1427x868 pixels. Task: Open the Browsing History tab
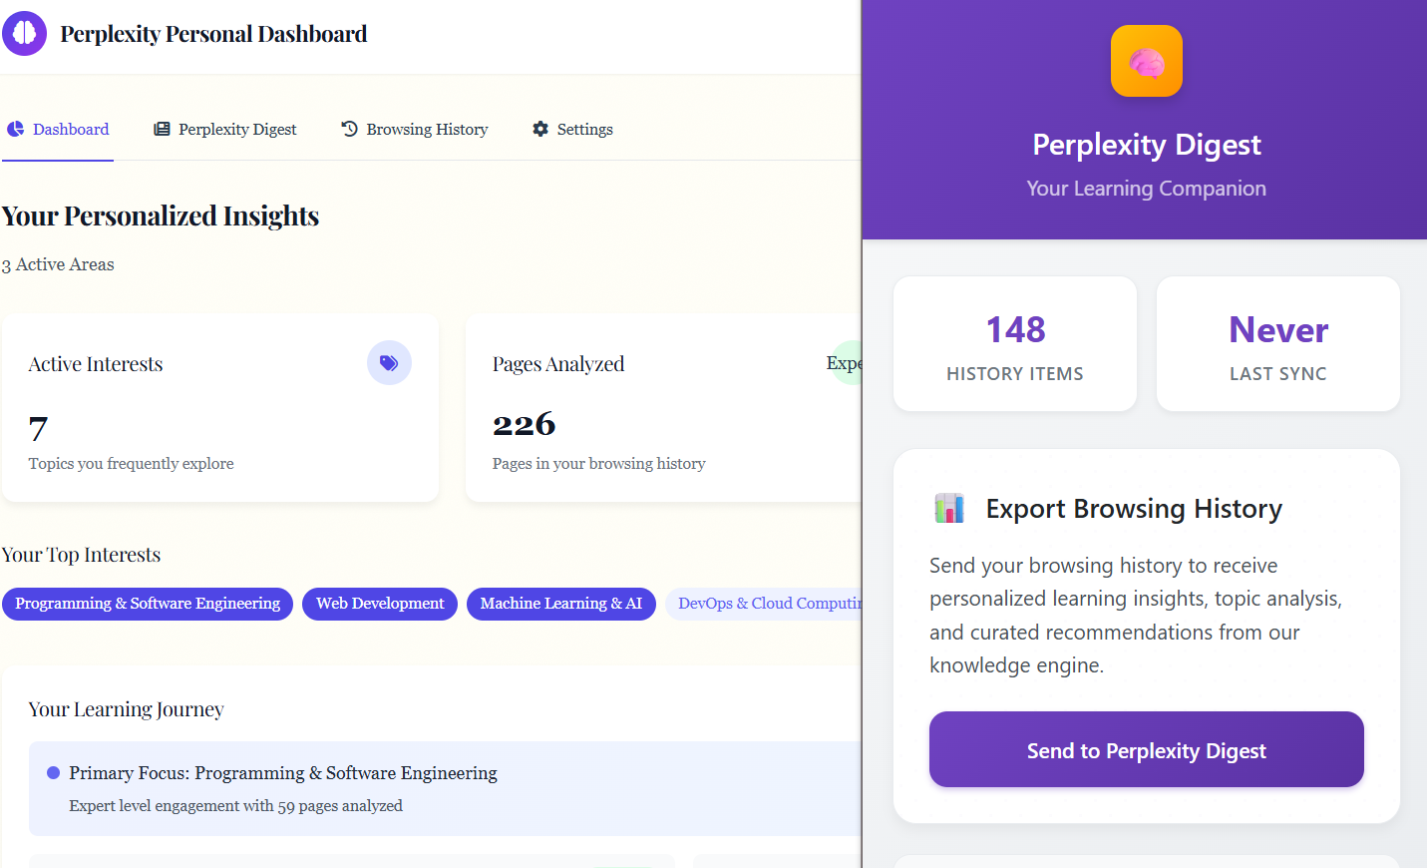[x=415, y=130]
